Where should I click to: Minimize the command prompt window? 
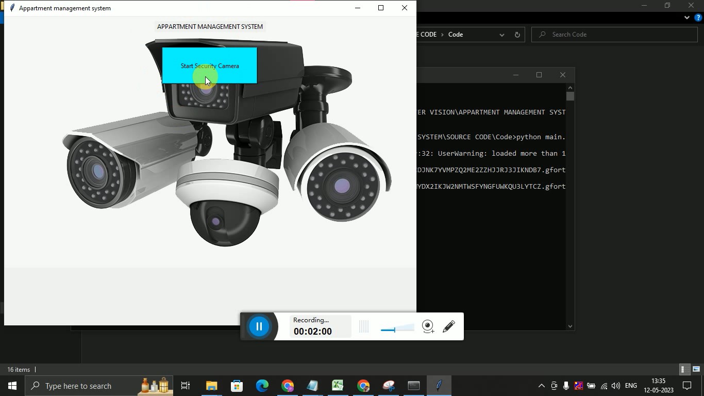pyautogui.click(x=515, y=75)
